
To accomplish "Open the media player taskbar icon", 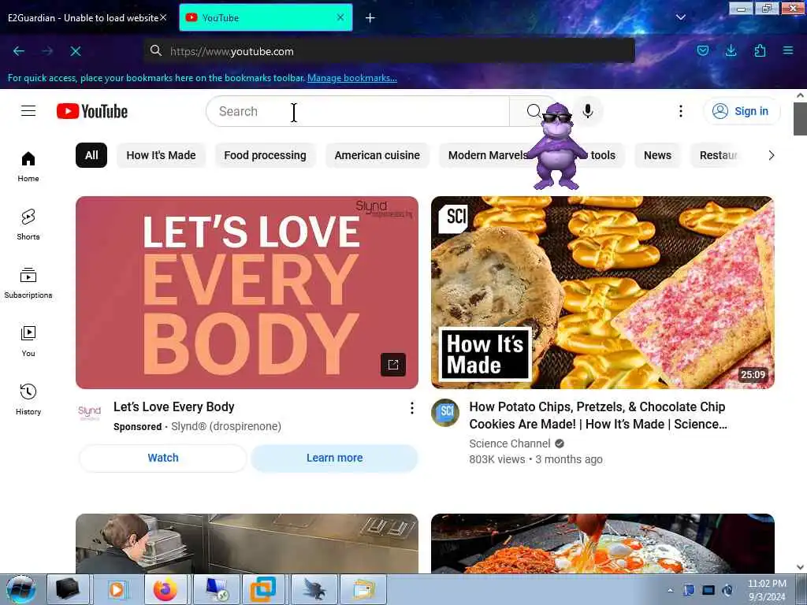I will pos(117,589).
